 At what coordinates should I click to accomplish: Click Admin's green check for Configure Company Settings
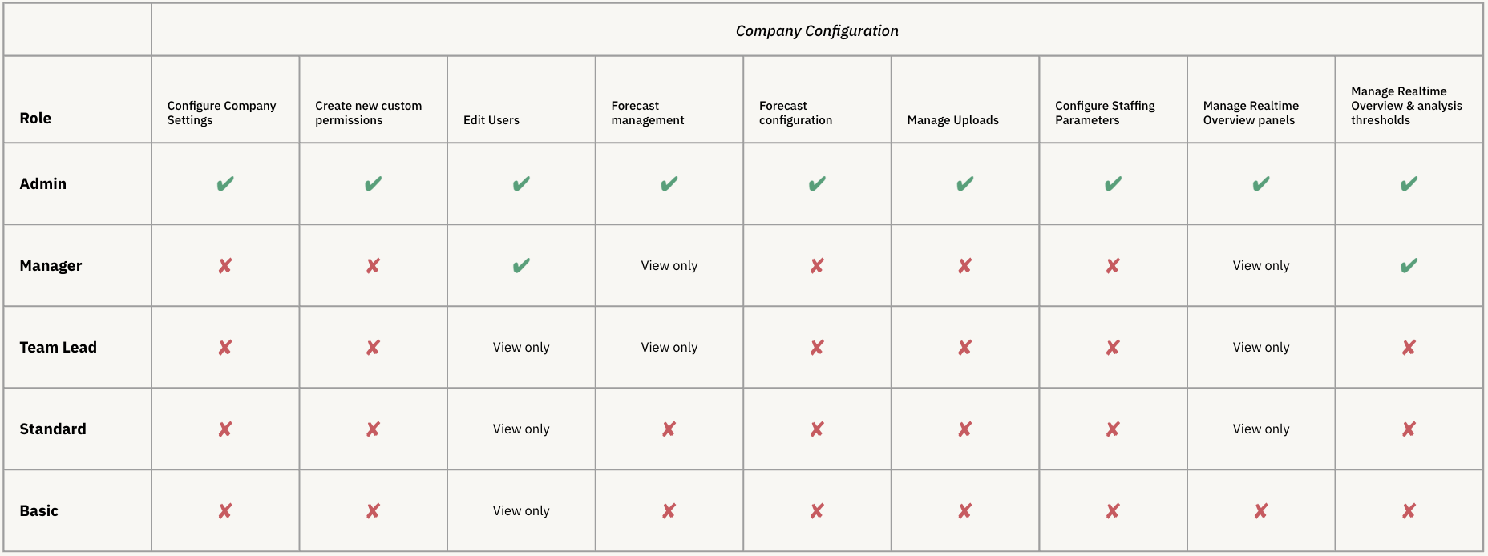(225, 184)
